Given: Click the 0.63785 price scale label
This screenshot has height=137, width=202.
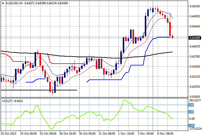Looking at the screenshot, I should (x=195, y=56).
